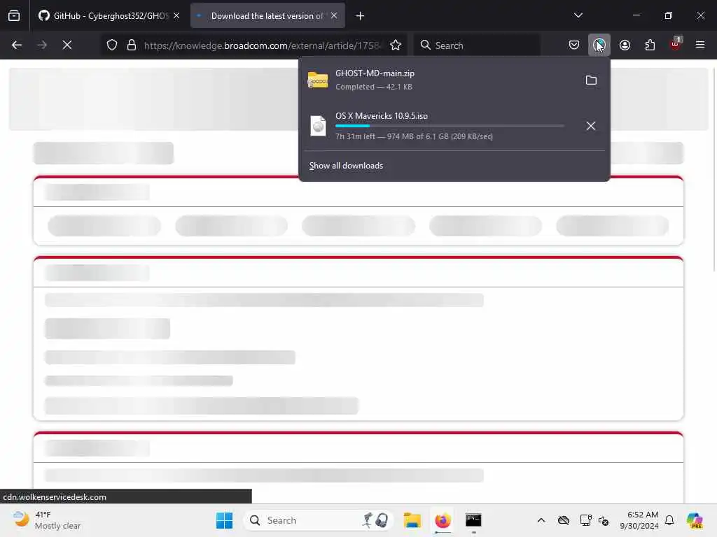717x537 pixels.
Task: Click the OS X Mavericks 10.9.5.iso download
Action: pyautogui.click(x=439, y=126)
